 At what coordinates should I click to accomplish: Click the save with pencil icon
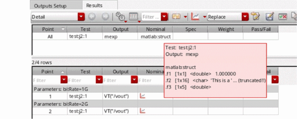[x=269, y=17]
